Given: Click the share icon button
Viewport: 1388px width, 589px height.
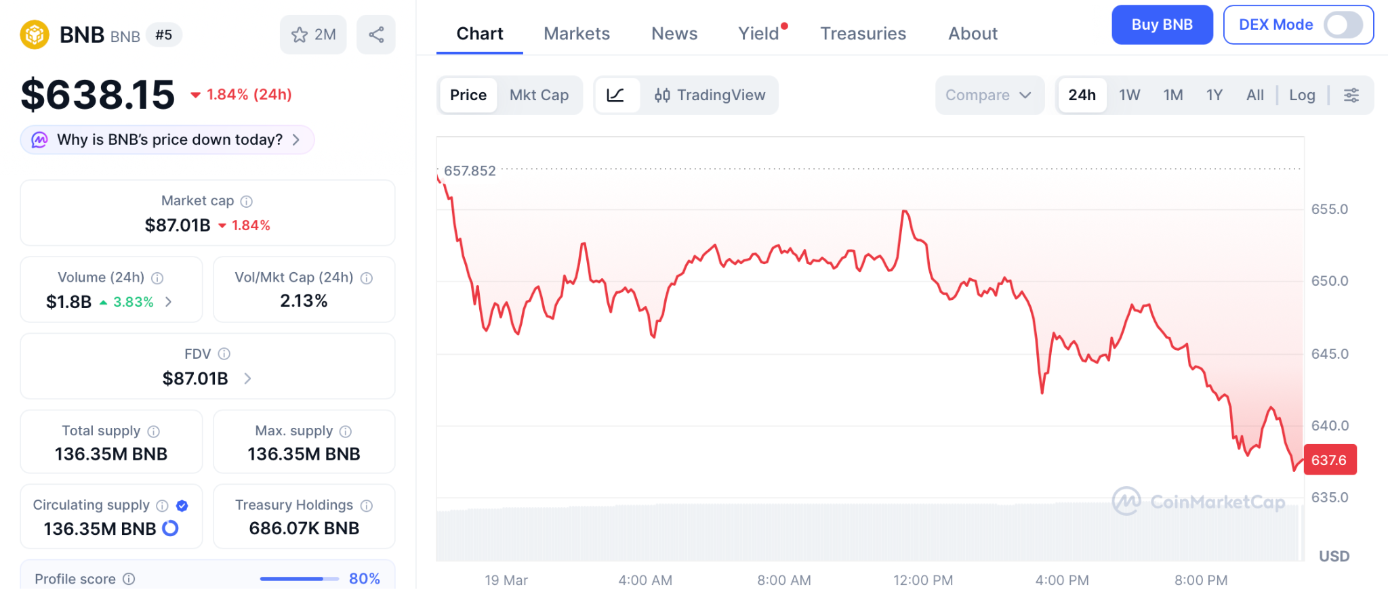Looking at the screenshot, I should pos(376,35).
